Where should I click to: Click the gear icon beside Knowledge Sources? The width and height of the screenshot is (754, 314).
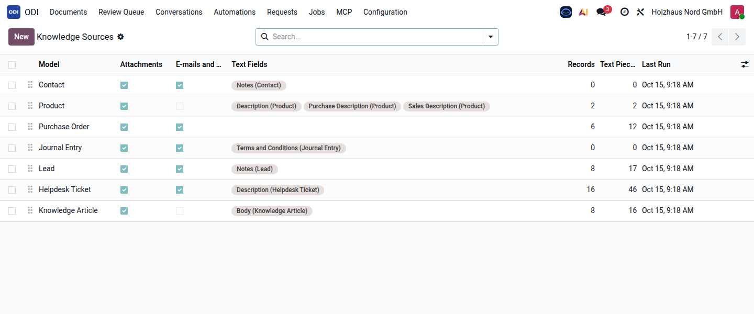[121, 37]
